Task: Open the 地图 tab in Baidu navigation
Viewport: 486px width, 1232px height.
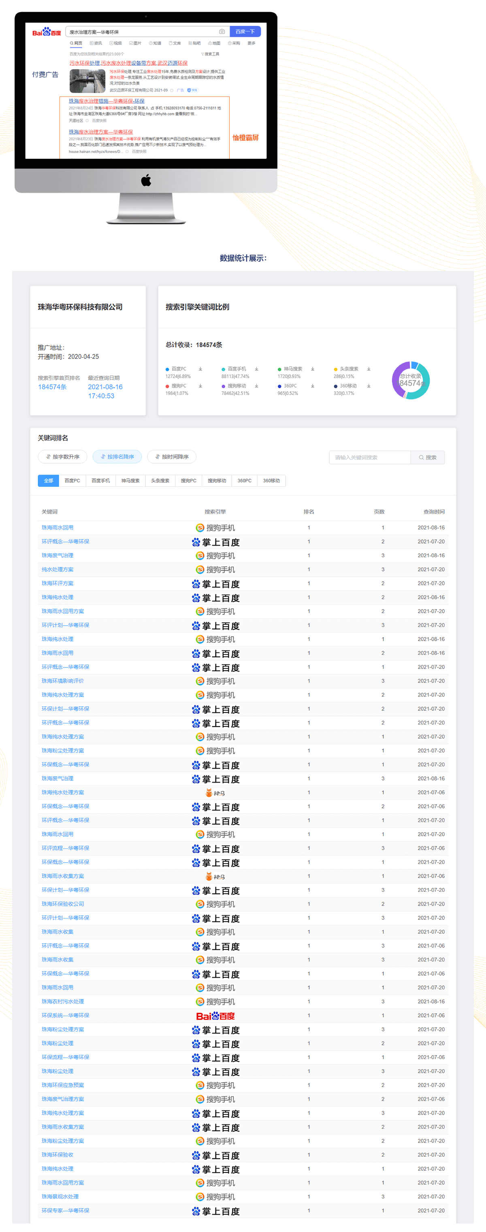Action: pyautogui.click(x=214, y=43)
